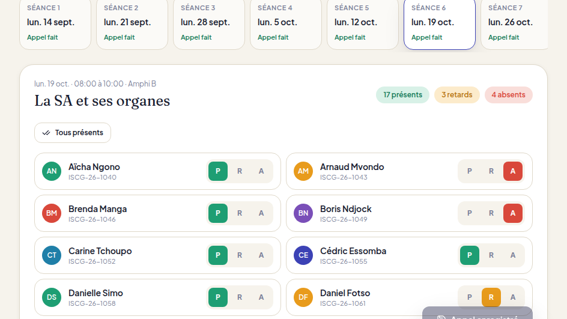Mark Aïcha Ngono as absent (A)

pyautogui.click(x=261, y=171)
